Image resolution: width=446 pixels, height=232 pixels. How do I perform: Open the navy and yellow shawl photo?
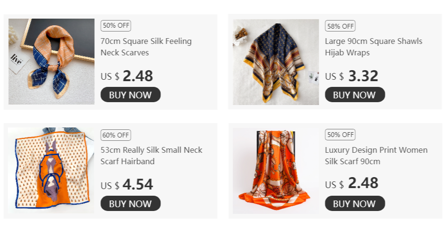pos(276,62)
